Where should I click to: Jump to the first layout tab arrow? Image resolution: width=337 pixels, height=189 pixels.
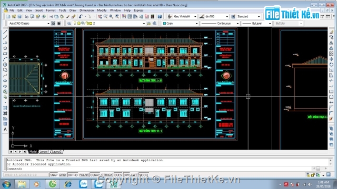tap(11, 152)
